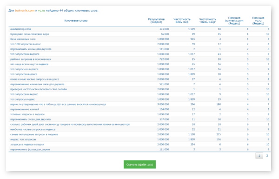The image size is (279, 179).
Task: Open keyword перемножение ключей
Action: pyautogui.click(x=25, y=109)
